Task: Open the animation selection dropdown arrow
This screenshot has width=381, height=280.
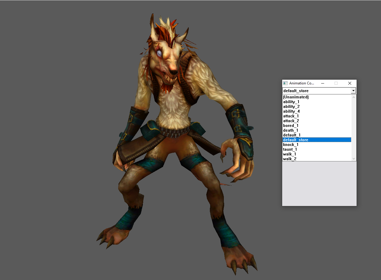Action: [353, 91]
